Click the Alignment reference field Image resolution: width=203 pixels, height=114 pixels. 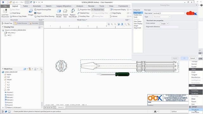pos(169,27)
